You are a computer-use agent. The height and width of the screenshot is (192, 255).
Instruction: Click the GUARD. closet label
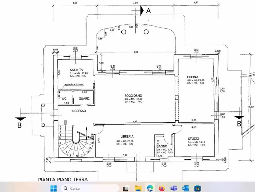(85, 99)
